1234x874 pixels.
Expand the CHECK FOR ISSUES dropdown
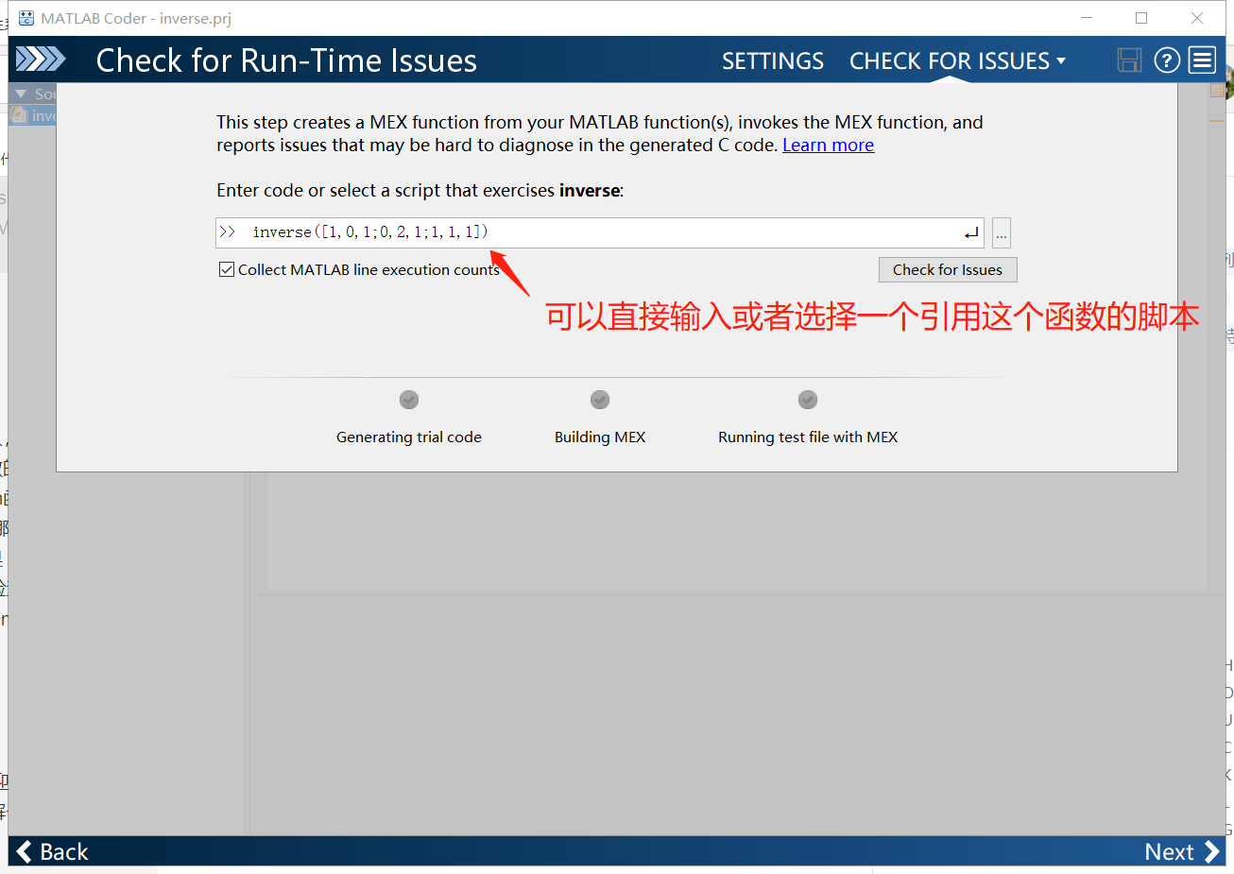tap(958, 60)
